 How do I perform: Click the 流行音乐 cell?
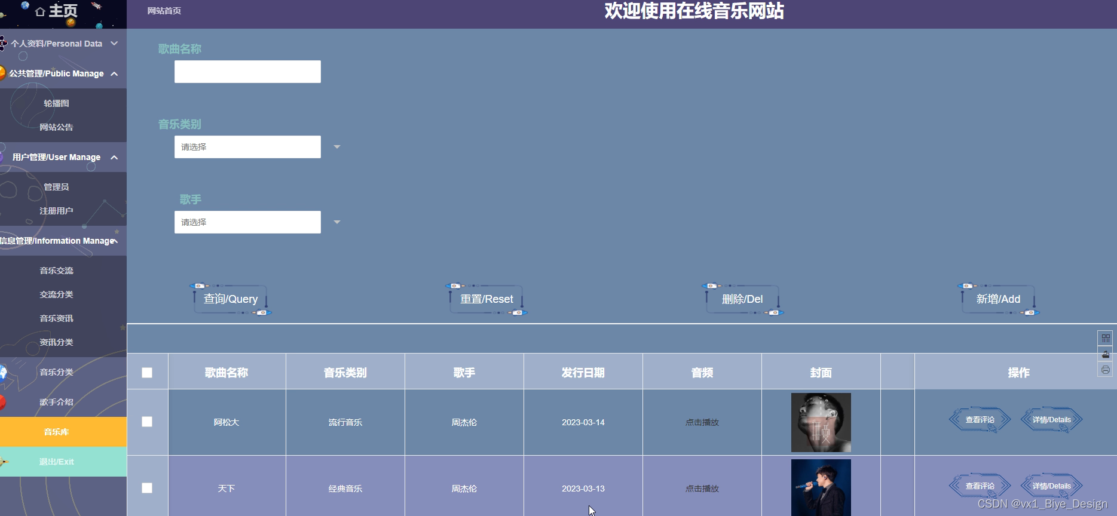tap(345, 422)
